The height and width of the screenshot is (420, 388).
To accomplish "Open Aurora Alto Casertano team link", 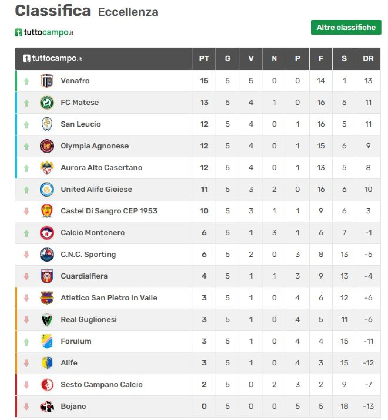I will tap(101, 167).
